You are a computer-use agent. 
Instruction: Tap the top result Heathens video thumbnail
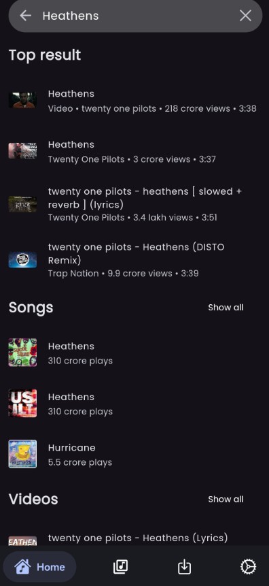[23, 101]
